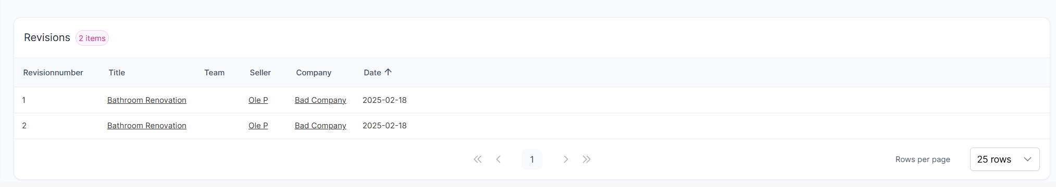This screenshot has height=187, width=1056.
Task: Sort by the Title column header
Action: pos(117,73)
